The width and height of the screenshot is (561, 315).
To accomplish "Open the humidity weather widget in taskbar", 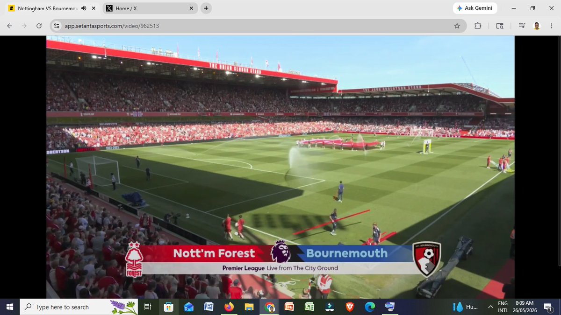I will 465,307.
